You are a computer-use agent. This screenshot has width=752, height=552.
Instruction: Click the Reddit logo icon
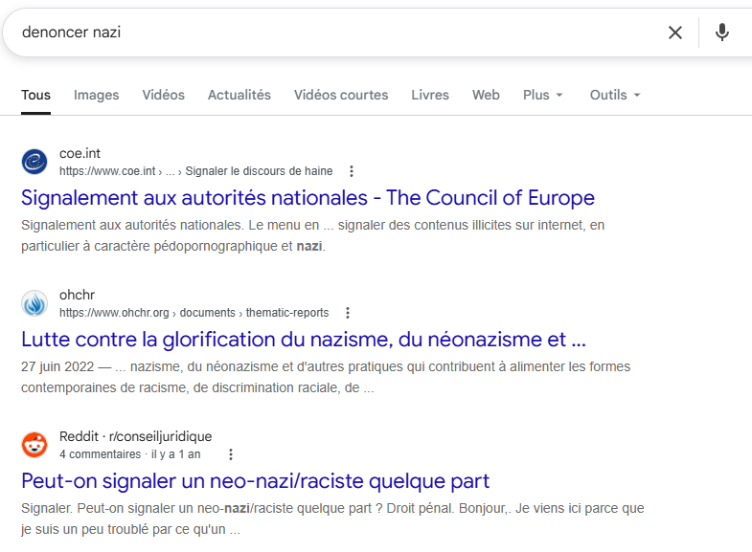(x=34, y=445)
